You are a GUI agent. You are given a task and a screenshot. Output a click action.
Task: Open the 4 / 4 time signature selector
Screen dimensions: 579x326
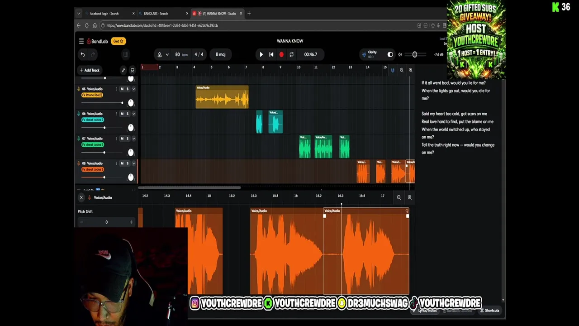(x=199, y=54)
